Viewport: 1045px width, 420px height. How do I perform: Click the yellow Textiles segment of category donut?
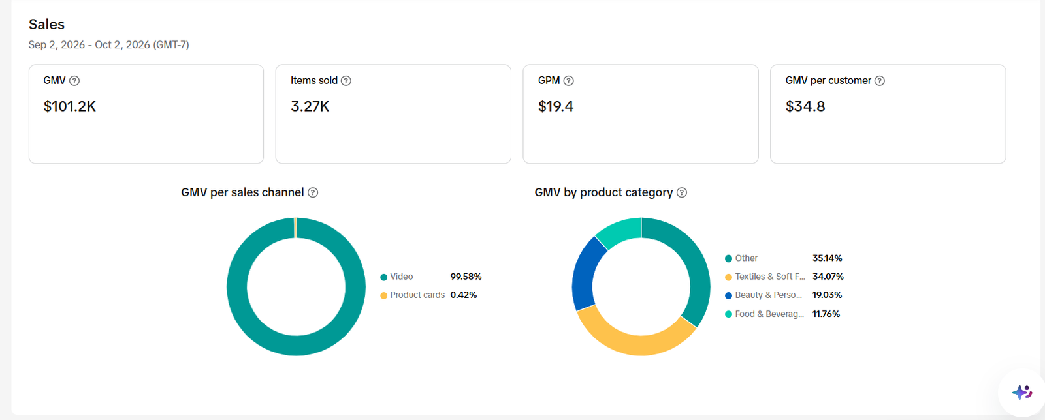click(x=635, y=346)
